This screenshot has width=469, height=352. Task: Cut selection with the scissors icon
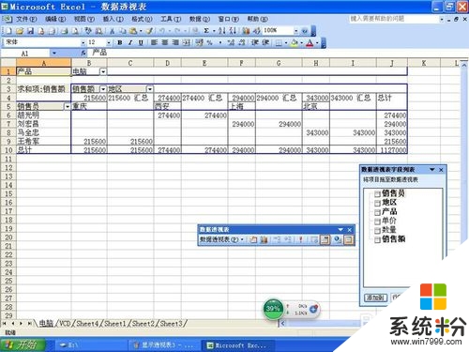112,31
